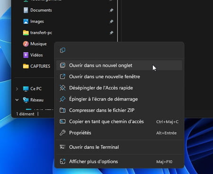Click the Documents folder icon
This screenshot has height=174, width=213.
26,10
